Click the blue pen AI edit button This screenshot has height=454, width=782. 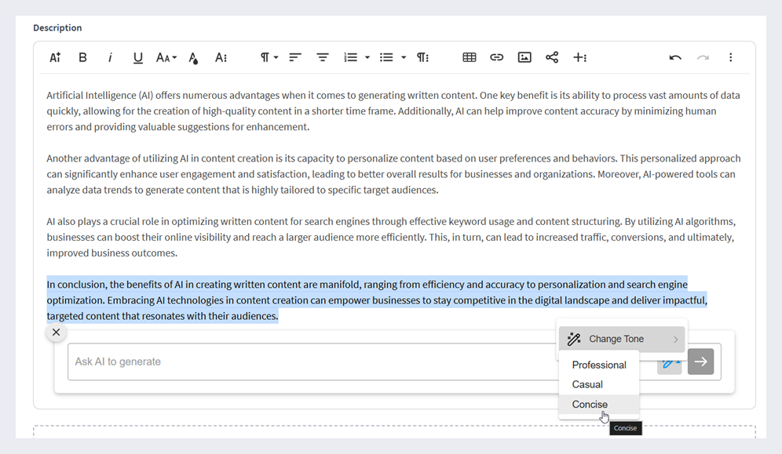point(670,363)
